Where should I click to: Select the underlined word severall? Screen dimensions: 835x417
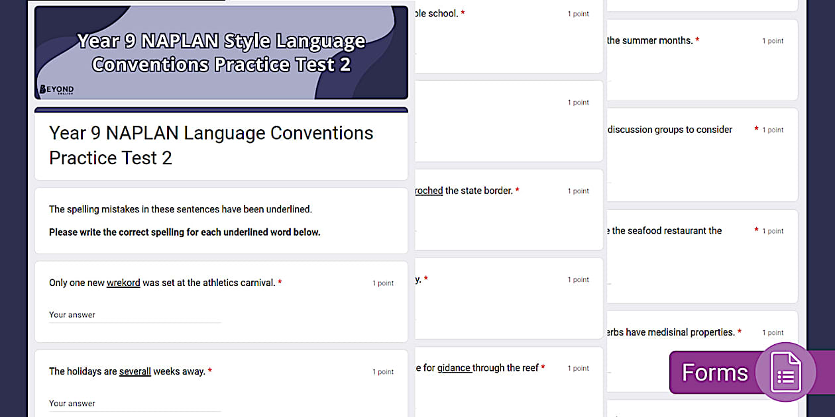coord(135,371)
